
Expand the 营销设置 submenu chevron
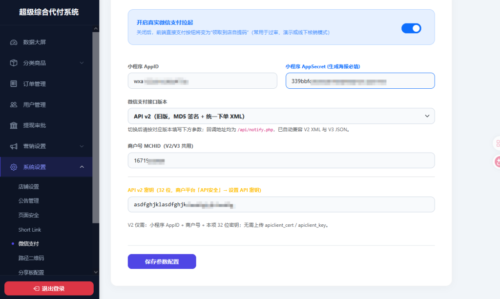(x=82, y=146)
